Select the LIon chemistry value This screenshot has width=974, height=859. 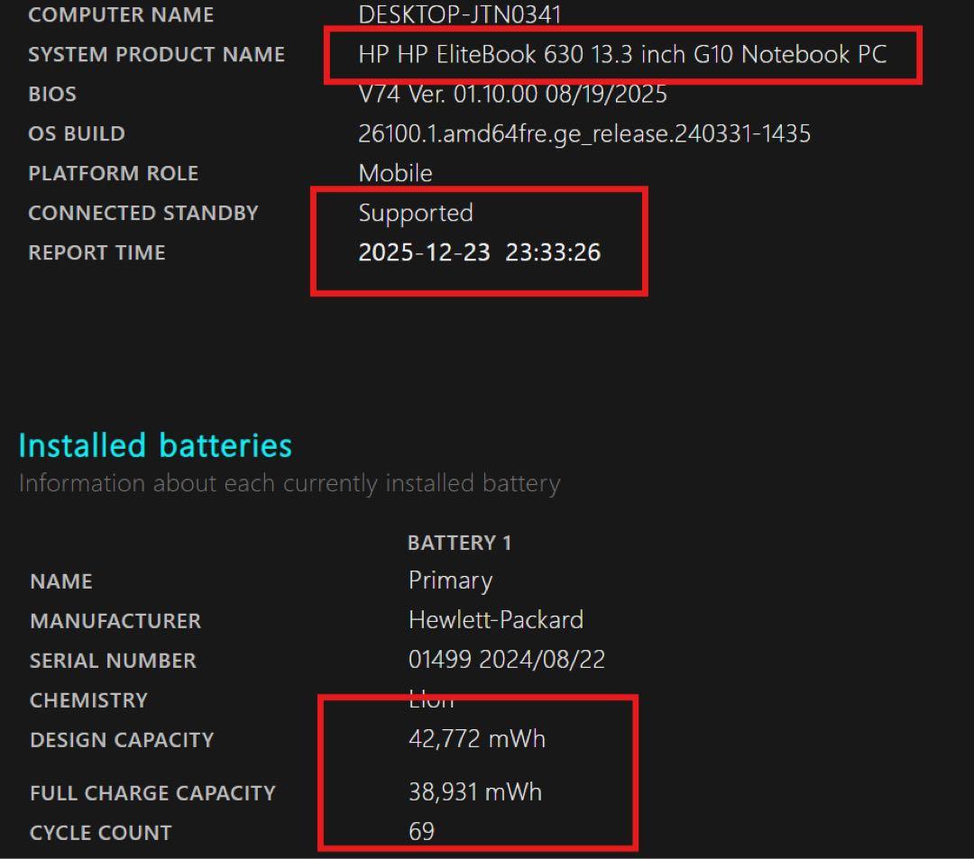coord(430,699)
